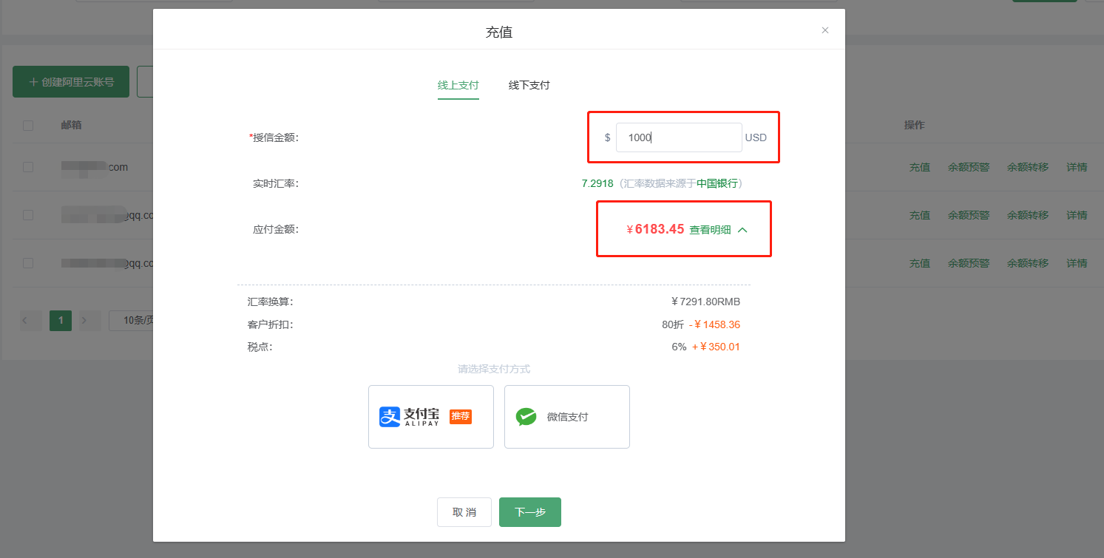Click 查看明细 to toggle breakdown
The image size is (1104, 558).
pos(710,230)
